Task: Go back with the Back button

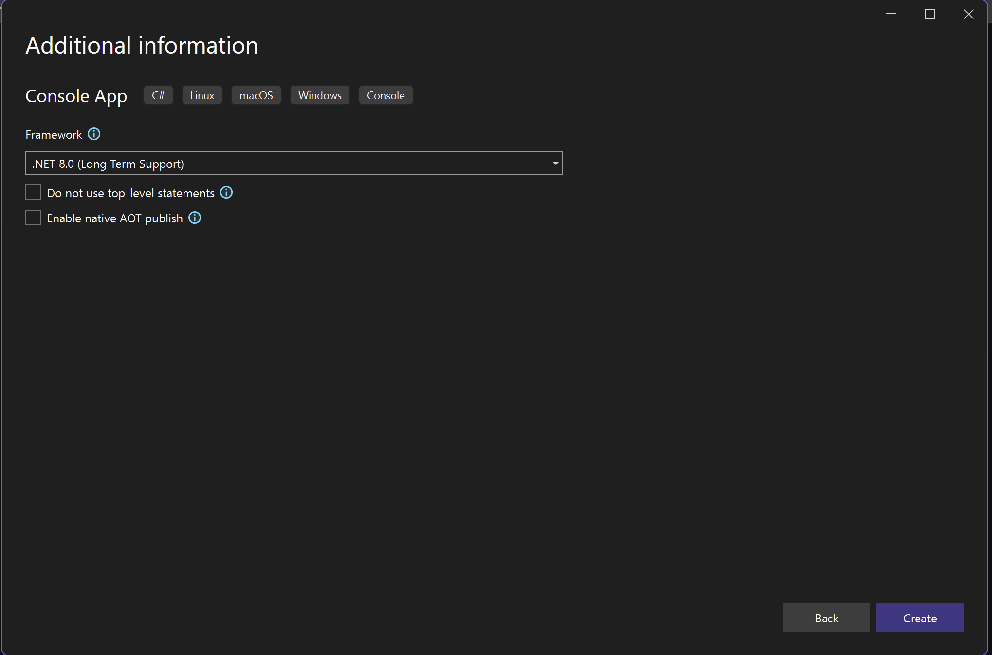Action: [826, 618]
